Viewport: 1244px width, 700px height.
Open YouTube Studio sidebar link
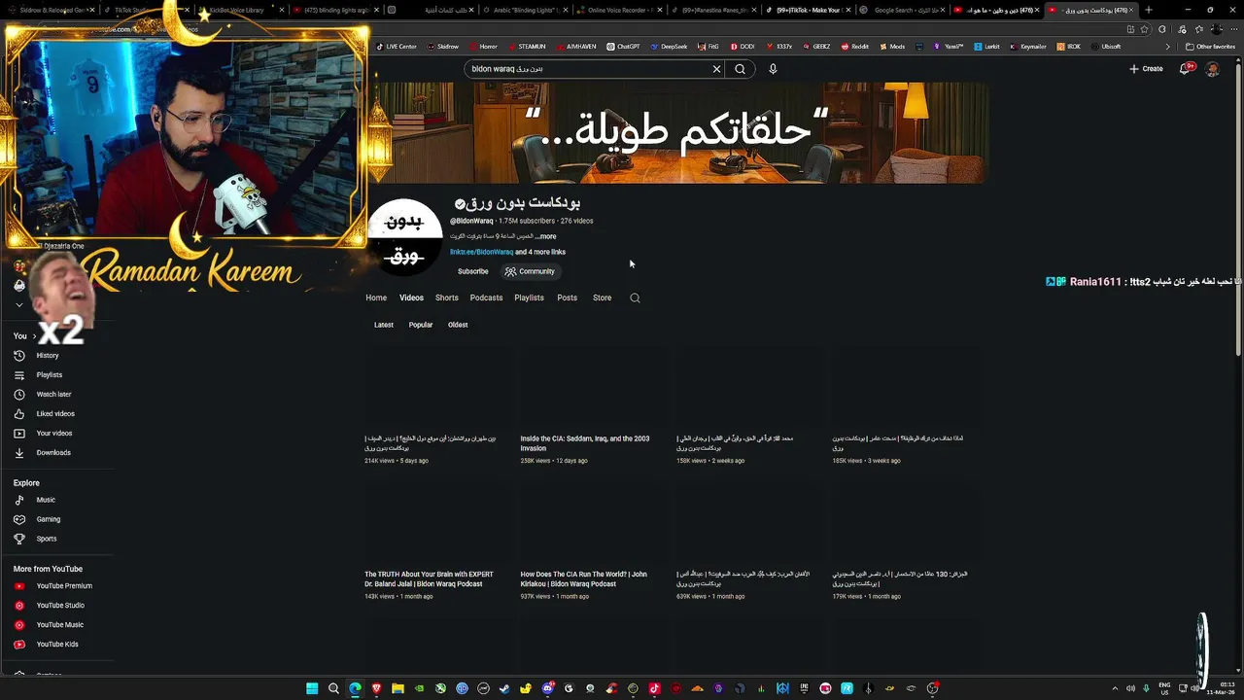[58, 606]
